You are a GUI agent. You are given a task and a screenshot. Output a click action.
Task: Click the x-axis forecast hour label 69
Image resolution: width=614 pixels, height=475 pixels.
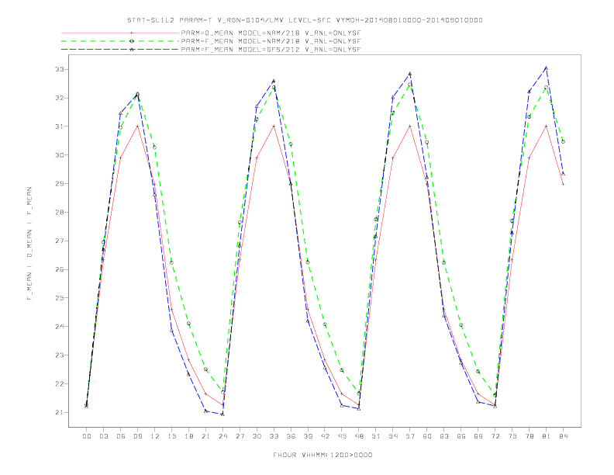(x=478, y=436)
